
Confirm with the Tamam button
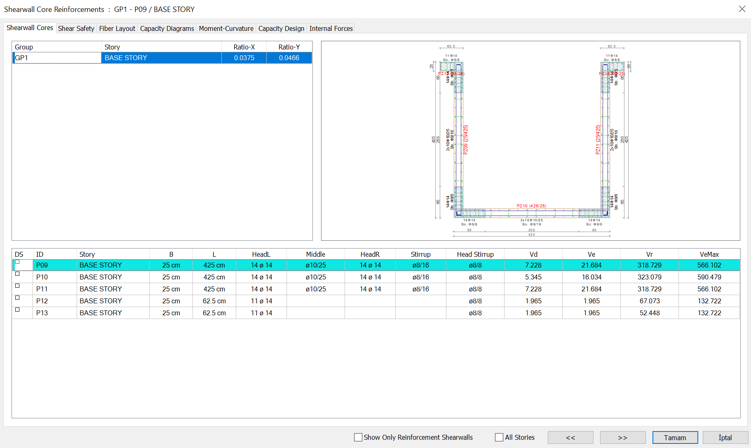coord(675,437)
